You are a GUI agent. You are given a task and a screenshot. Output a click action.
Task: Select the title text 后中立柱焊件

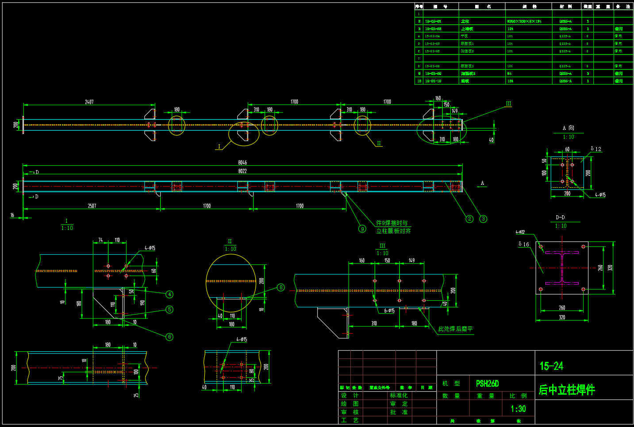pos(567,390)
